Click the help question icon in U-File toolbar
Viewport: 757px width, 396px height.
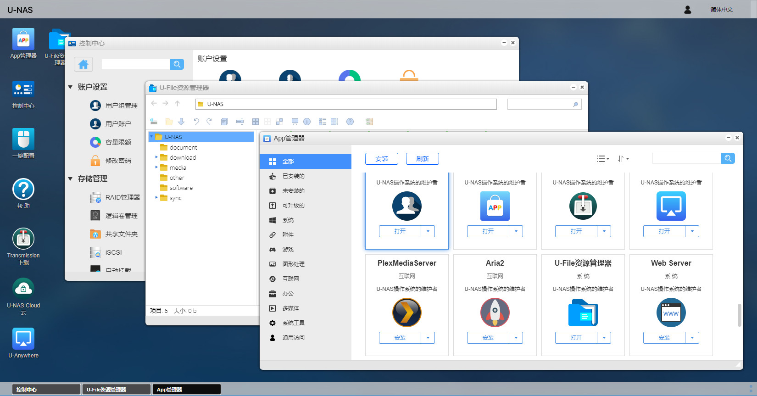[350, 122]
